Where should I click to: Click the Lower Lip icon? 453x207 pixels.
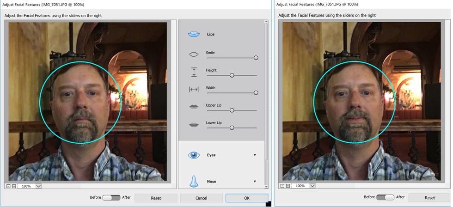(194, 124)
